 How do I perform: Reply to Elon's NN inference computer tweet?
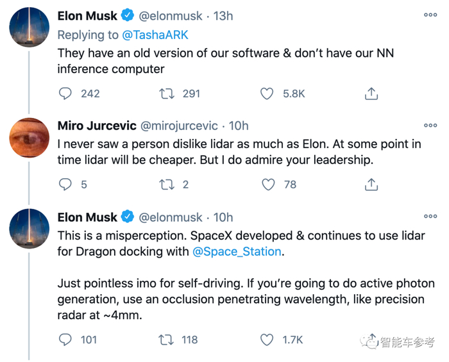[x=65, y=94]
